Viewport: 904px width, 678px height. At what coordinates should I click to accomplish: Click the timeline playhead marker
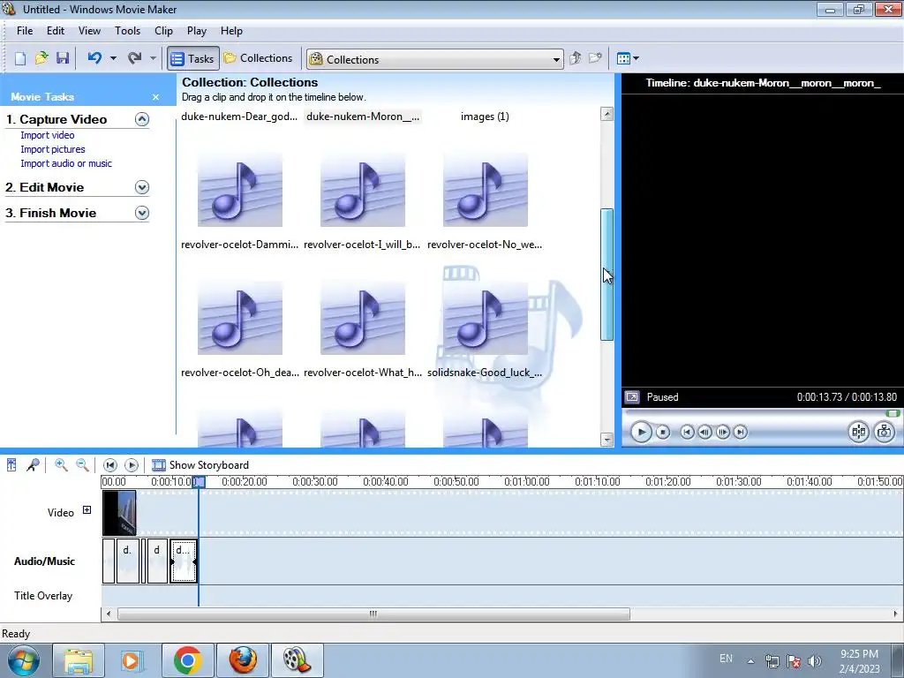tap(199, 482)
